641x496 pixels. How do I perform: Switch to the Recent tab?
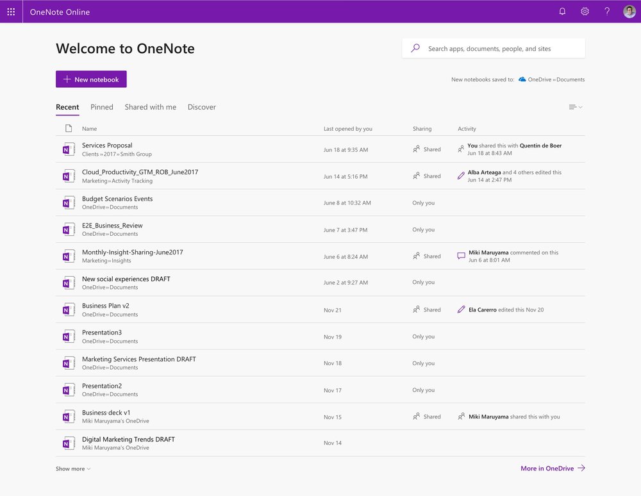pos(67,107)
